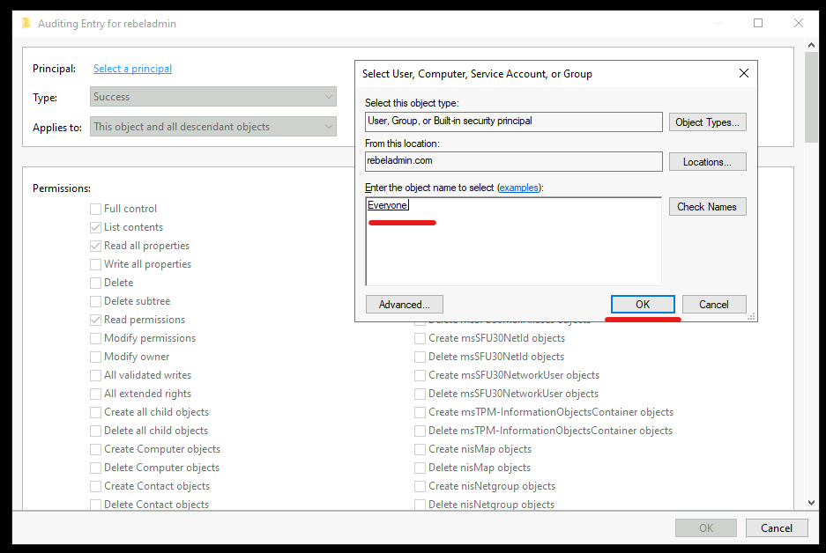Click the Locations button

[707, 162]
